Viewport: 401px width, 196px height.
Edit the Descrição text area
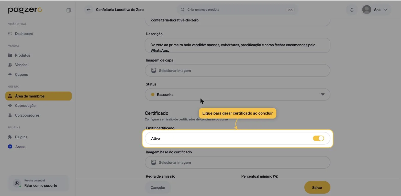(237, 45)
